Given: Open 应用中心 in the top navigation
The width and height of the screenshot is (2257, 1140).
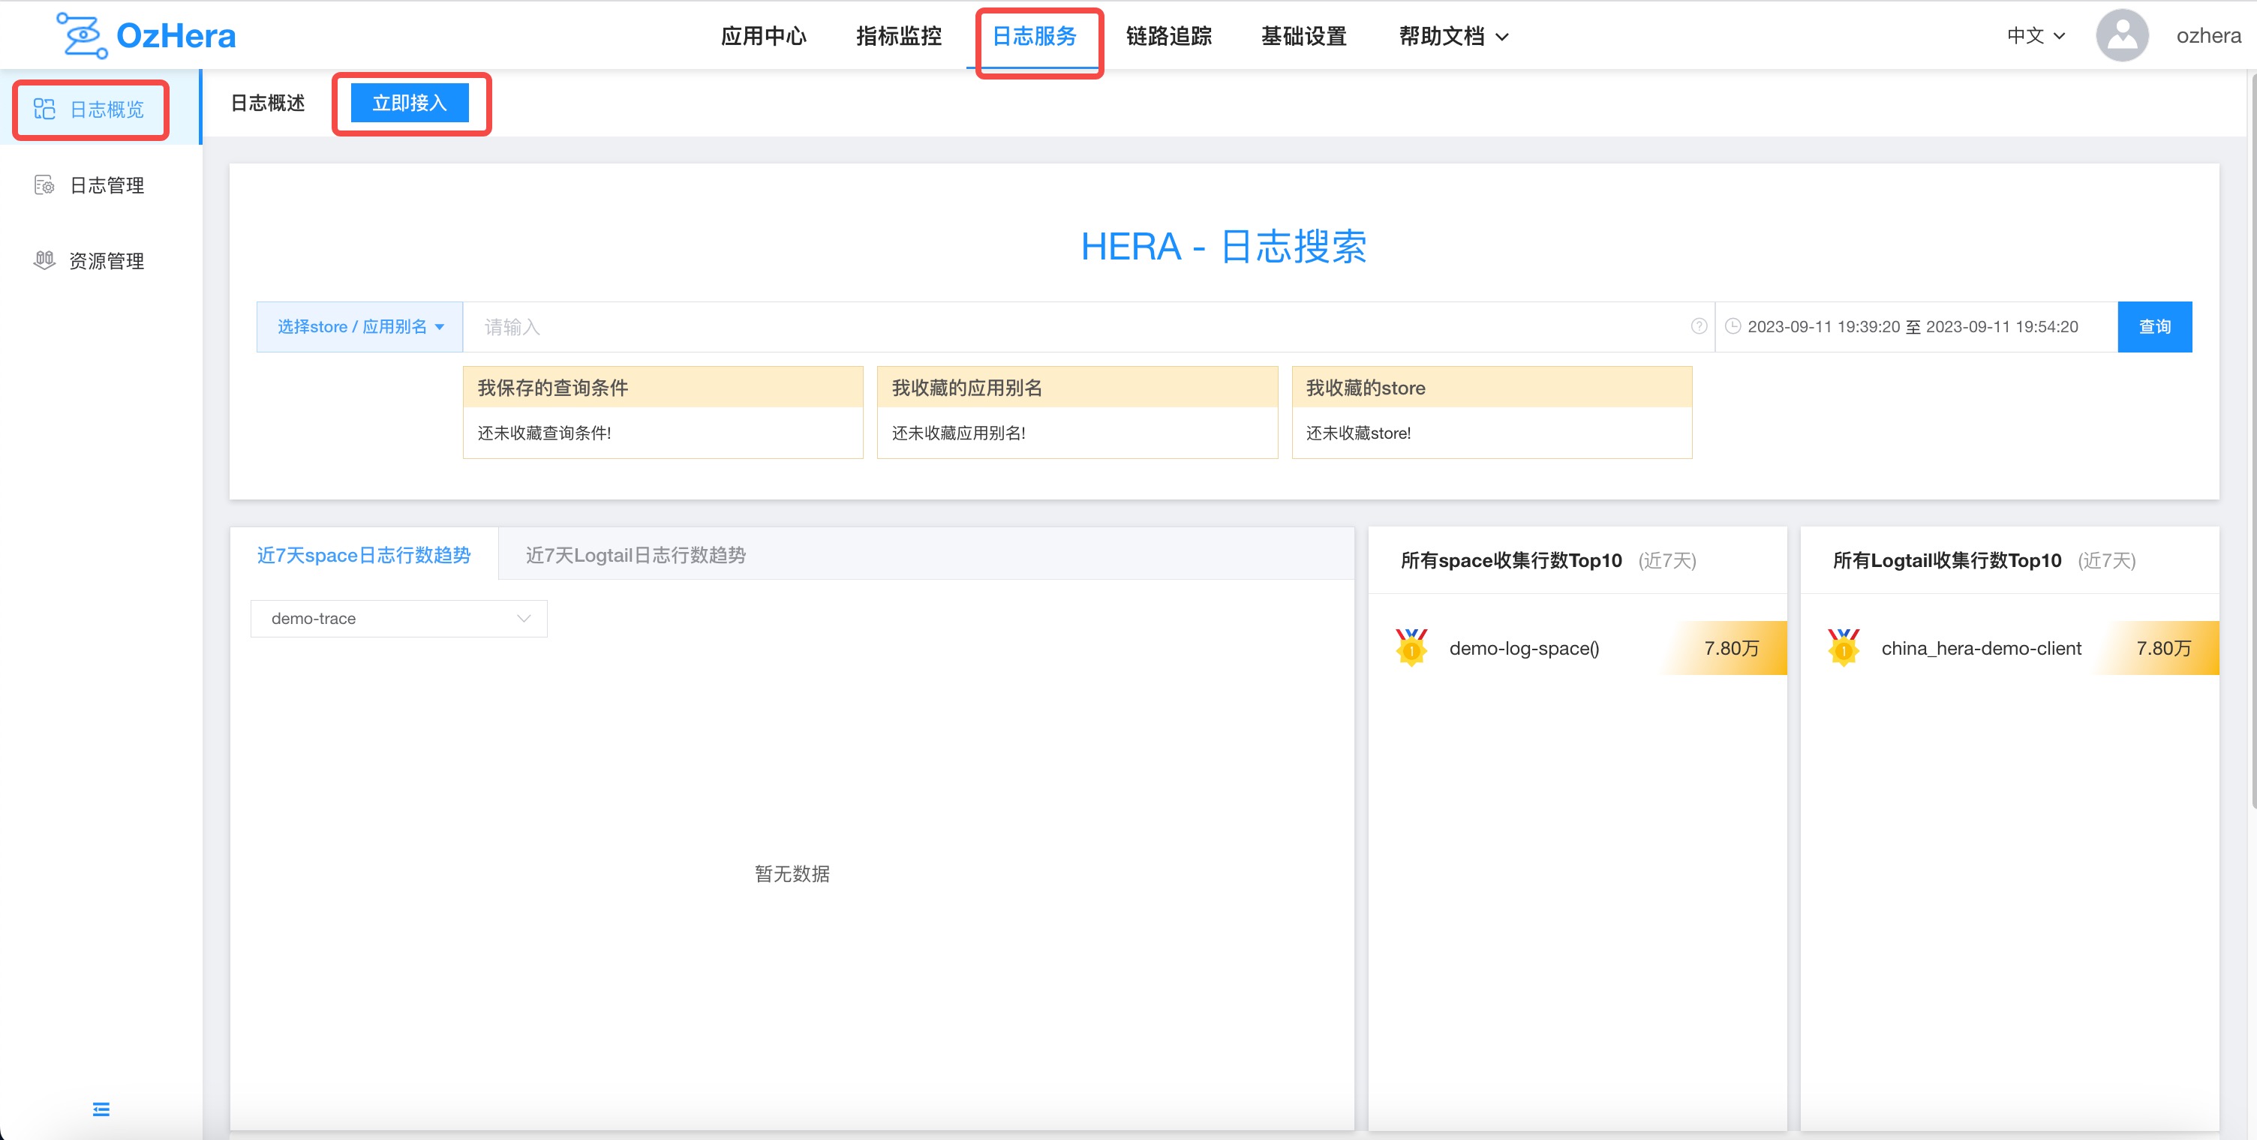Looking at the screenshot, I should pos(763,36).
